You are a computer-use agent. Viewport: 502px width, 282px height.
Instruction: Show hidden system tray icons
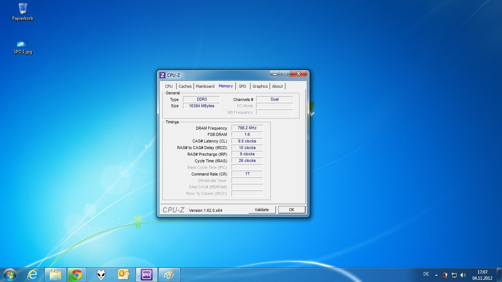tap(436, 275)
